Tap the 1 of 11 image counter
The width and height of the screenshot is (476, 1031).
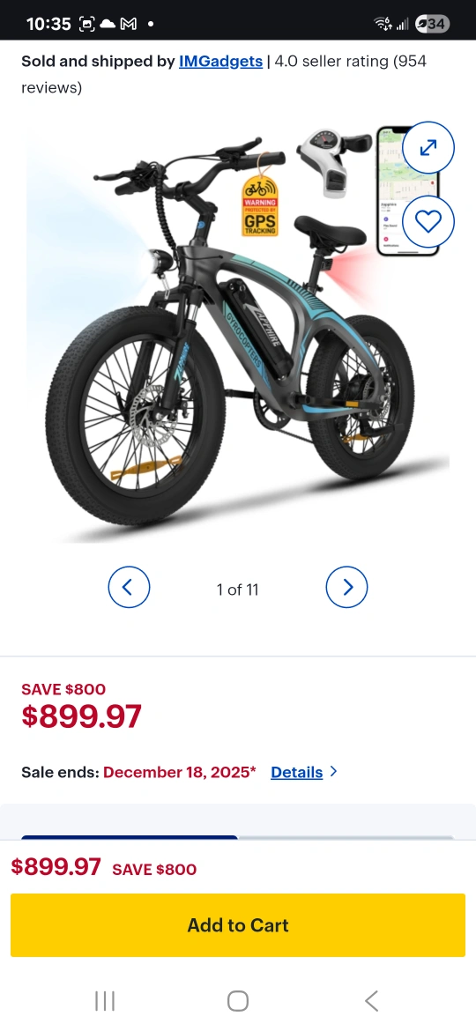237,590
